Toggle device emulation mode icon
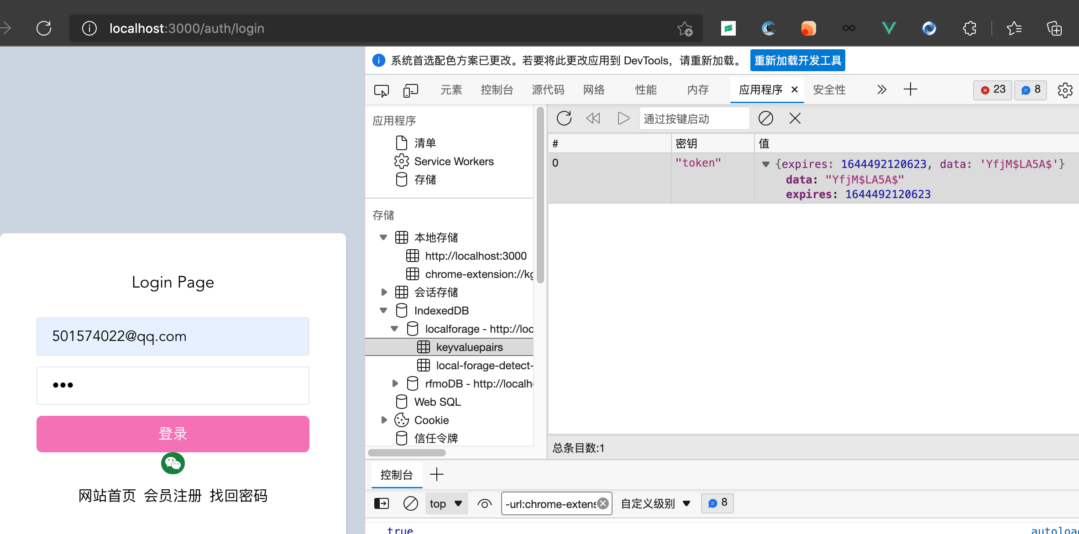The width and height of the screenshot is (1079, 534). [x=410, y=90]
